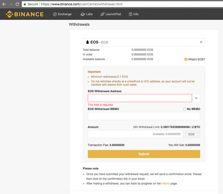Click the Withdrawals page heading
This screenshot has width=223, height=194.
click(79, 24)
